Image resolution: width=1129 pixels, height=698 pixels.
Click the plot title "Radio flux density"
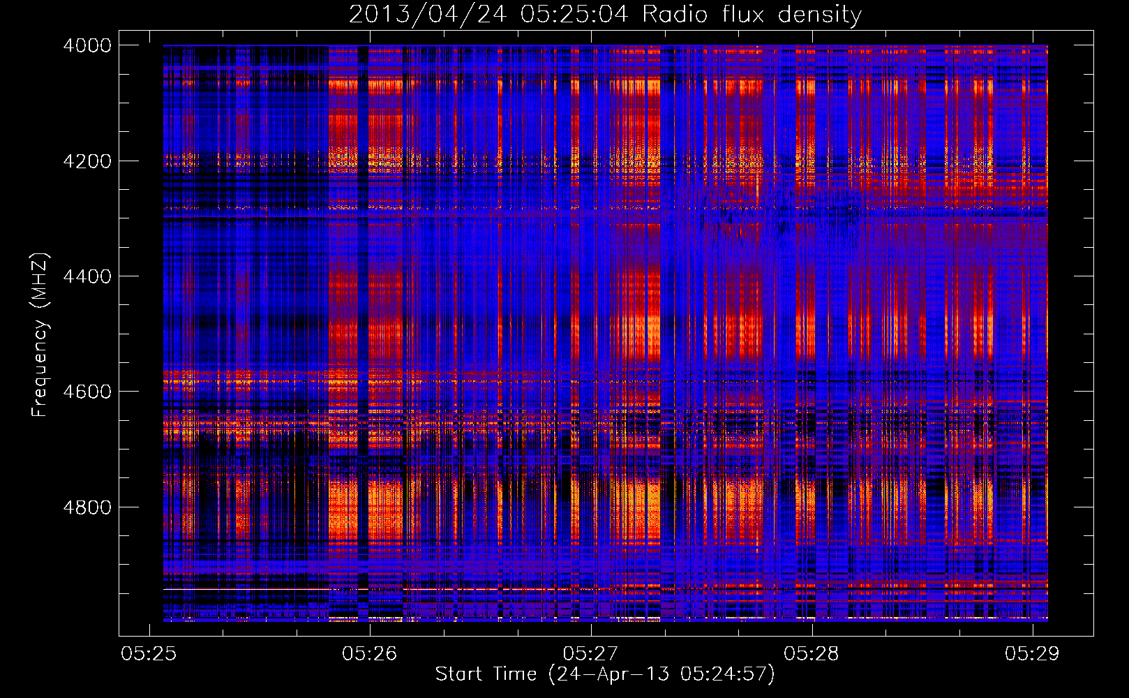(752, 15)
